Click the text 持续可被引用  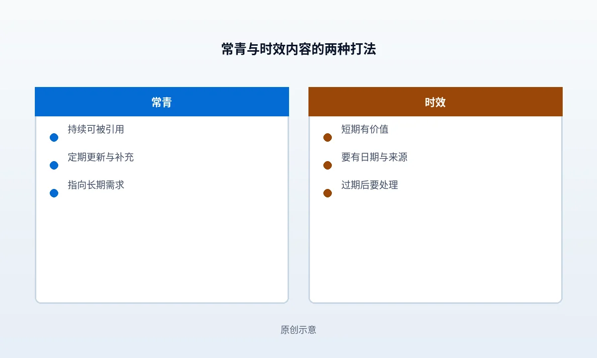(x=96, y=129)
